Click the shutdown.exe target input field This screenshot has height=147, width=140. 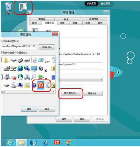[81, 54]
